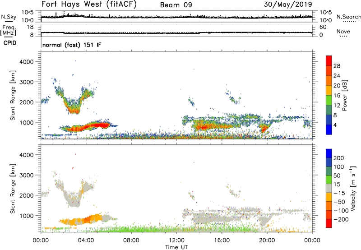Click the '04:00' time tick label
Viewport: 361px width, 250px height.
pos(86,241)
